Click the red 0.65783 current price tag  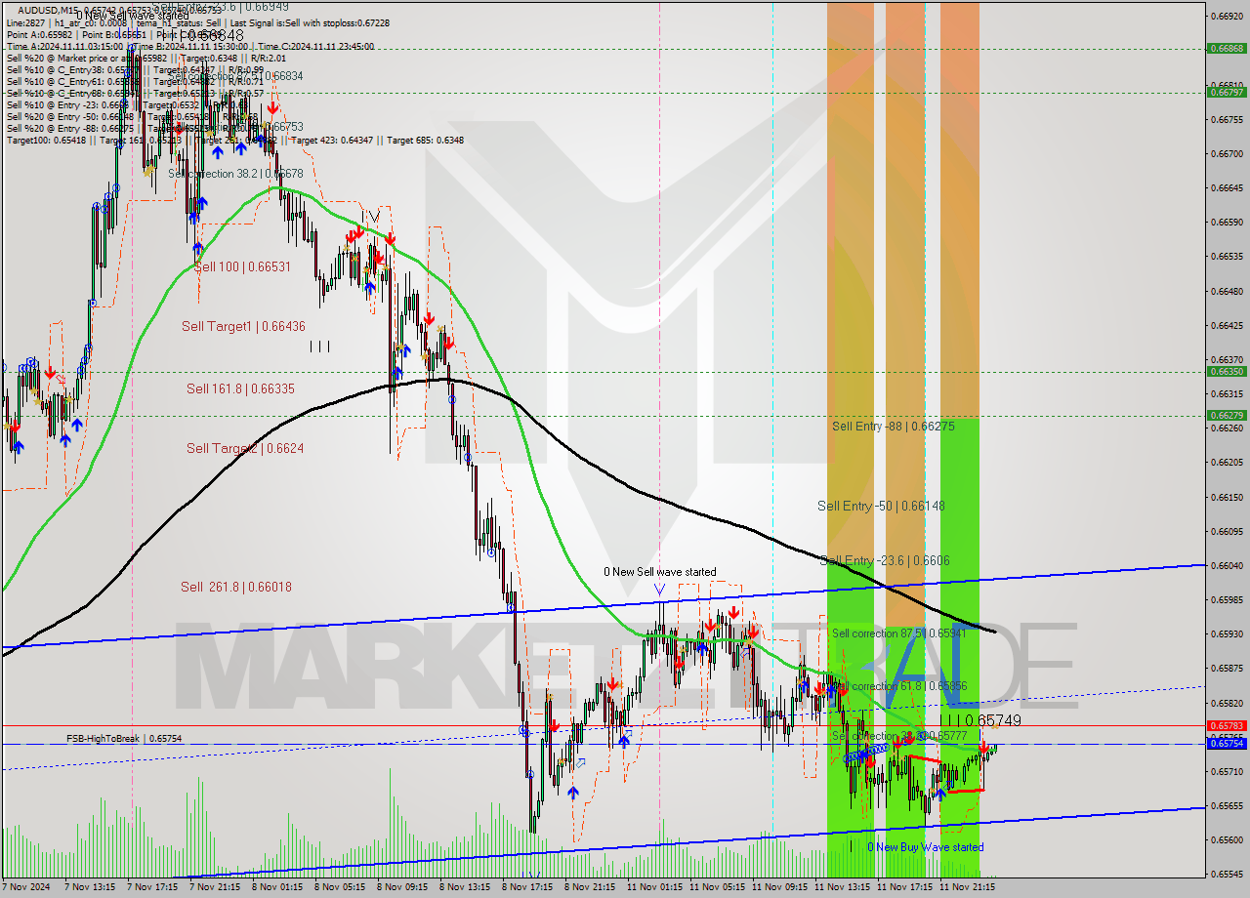pos(1227,725)
